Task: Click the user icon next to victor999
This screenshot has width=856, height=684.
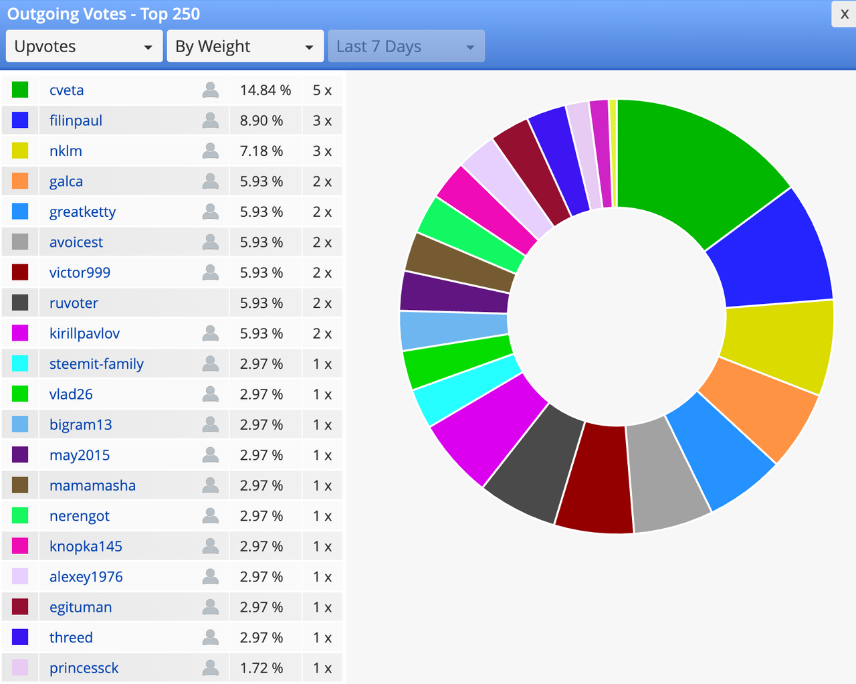Action: coord(211,272)
